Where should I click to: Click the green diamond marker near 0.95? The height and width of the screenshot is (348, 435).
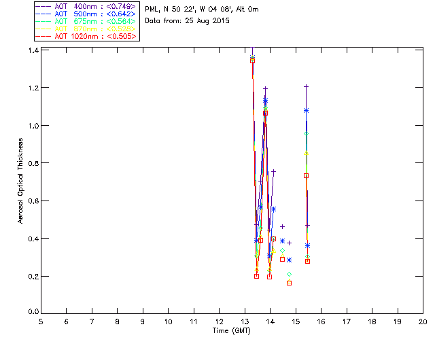pyautogui.click(x=307, y=134)
